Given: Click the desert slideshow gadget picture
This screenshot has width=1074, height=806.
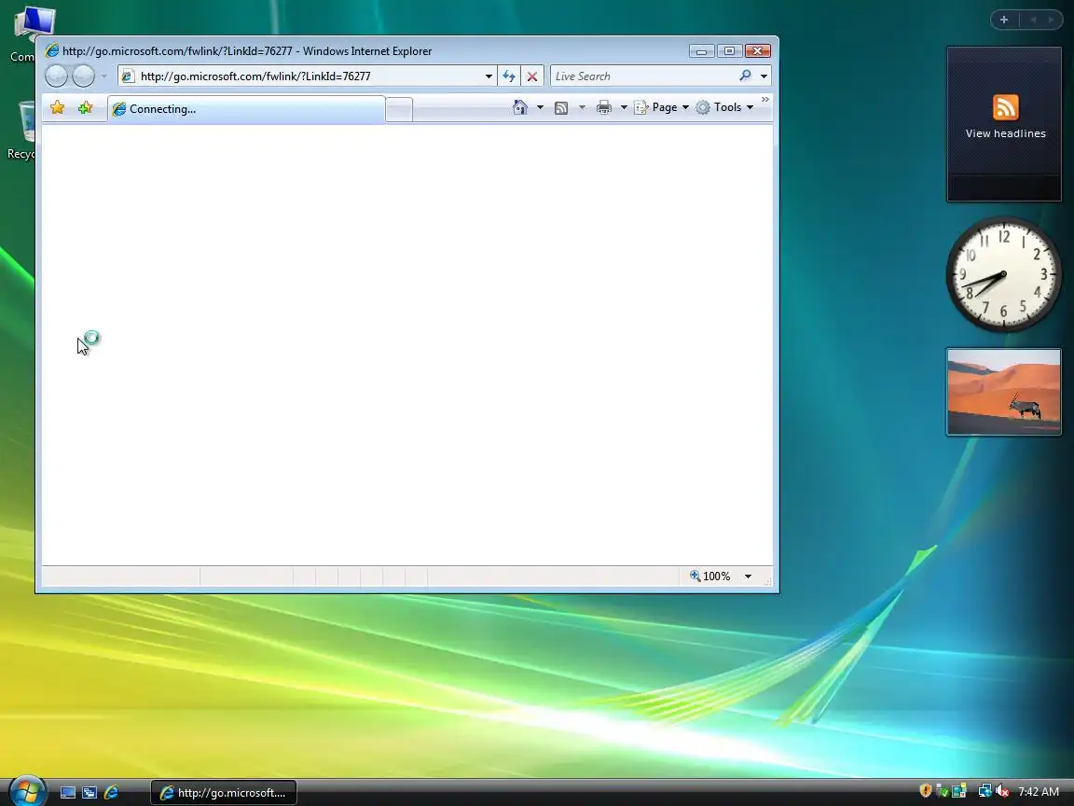Looking at the screenshot, I should pos(1003,392).
